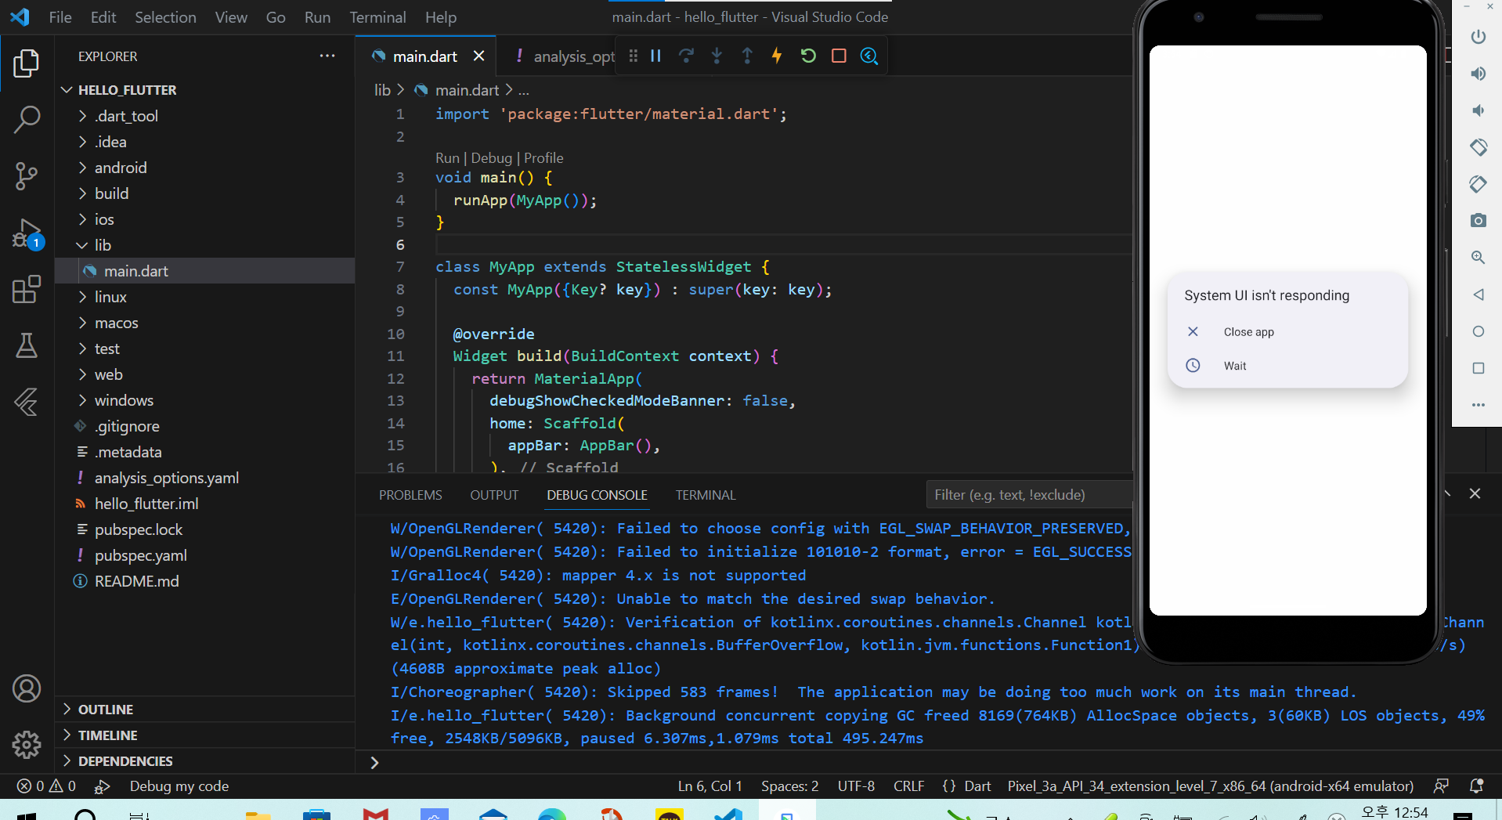Rotate emulator right

1478,184
